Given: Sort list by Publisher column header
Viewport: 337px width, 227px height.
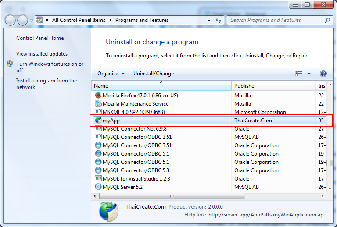Looking at the screenshot, I should (x=273, y=86).
